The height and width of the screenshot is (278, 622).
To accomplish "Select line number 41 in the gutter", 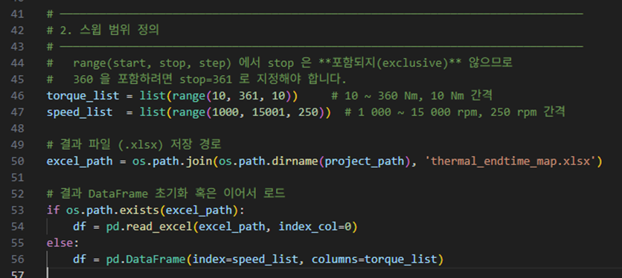I will [16, 14].
